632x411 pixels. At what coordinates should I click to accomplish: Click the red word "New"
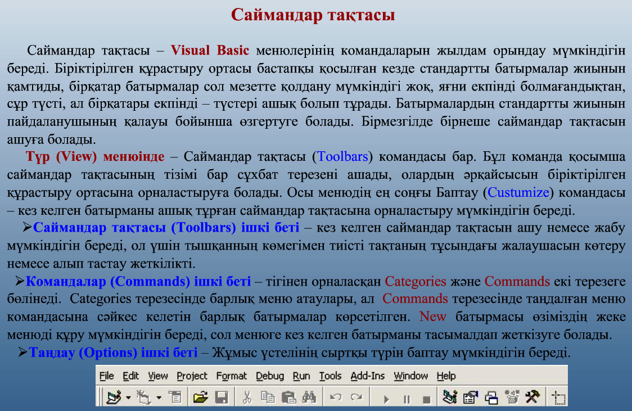pyautogui.click(x=432, y=317)
